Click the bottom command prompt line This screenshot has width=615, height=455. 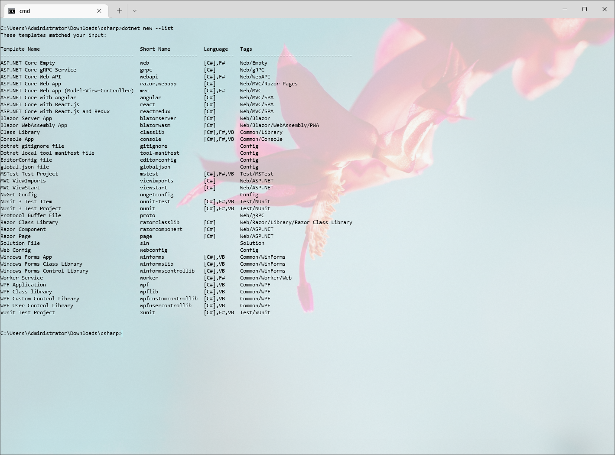(61, 333)
